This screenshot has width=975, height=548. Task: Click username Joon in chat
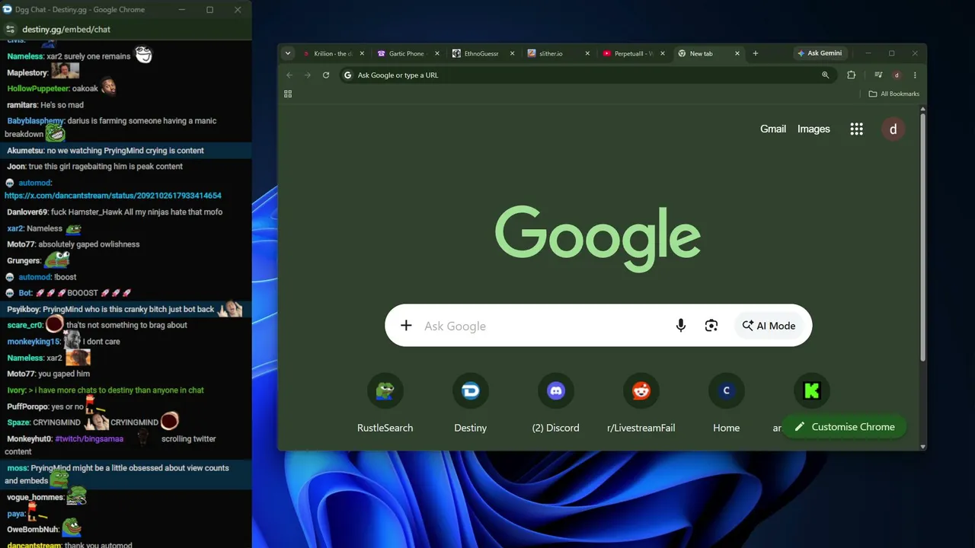(16, 167)
